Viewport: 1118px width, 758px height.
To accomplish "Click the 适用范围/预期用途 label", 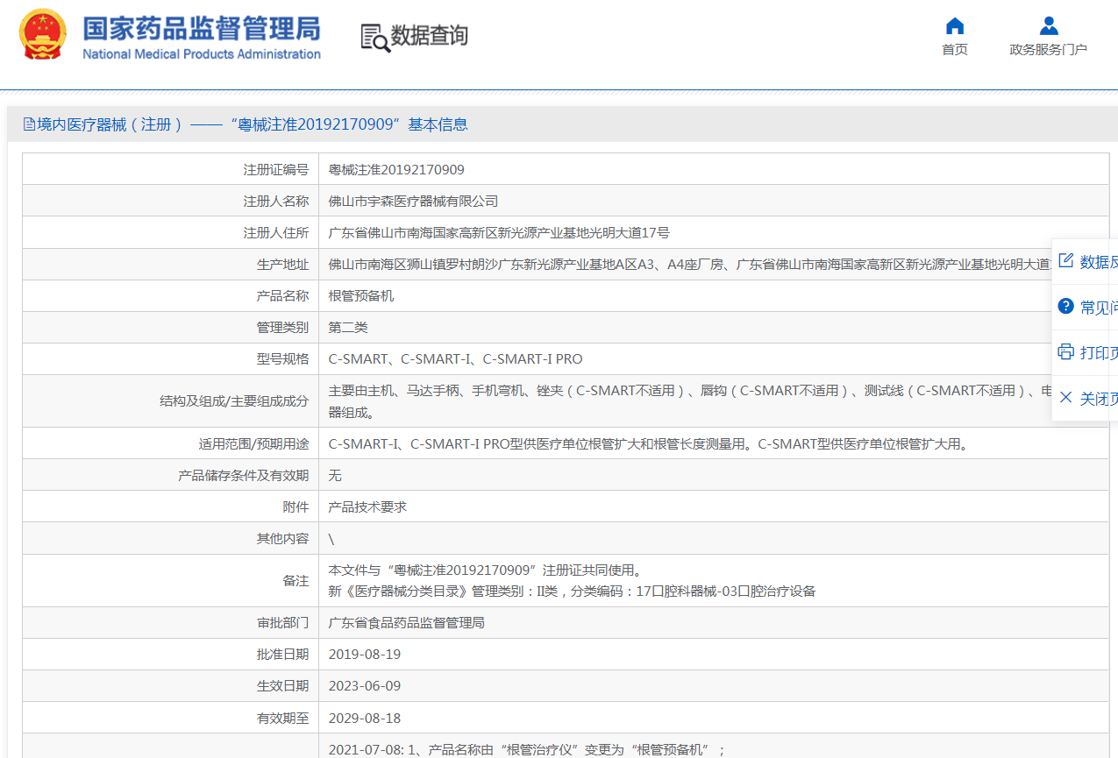I will pyautogui.click(x=254, y=443).
